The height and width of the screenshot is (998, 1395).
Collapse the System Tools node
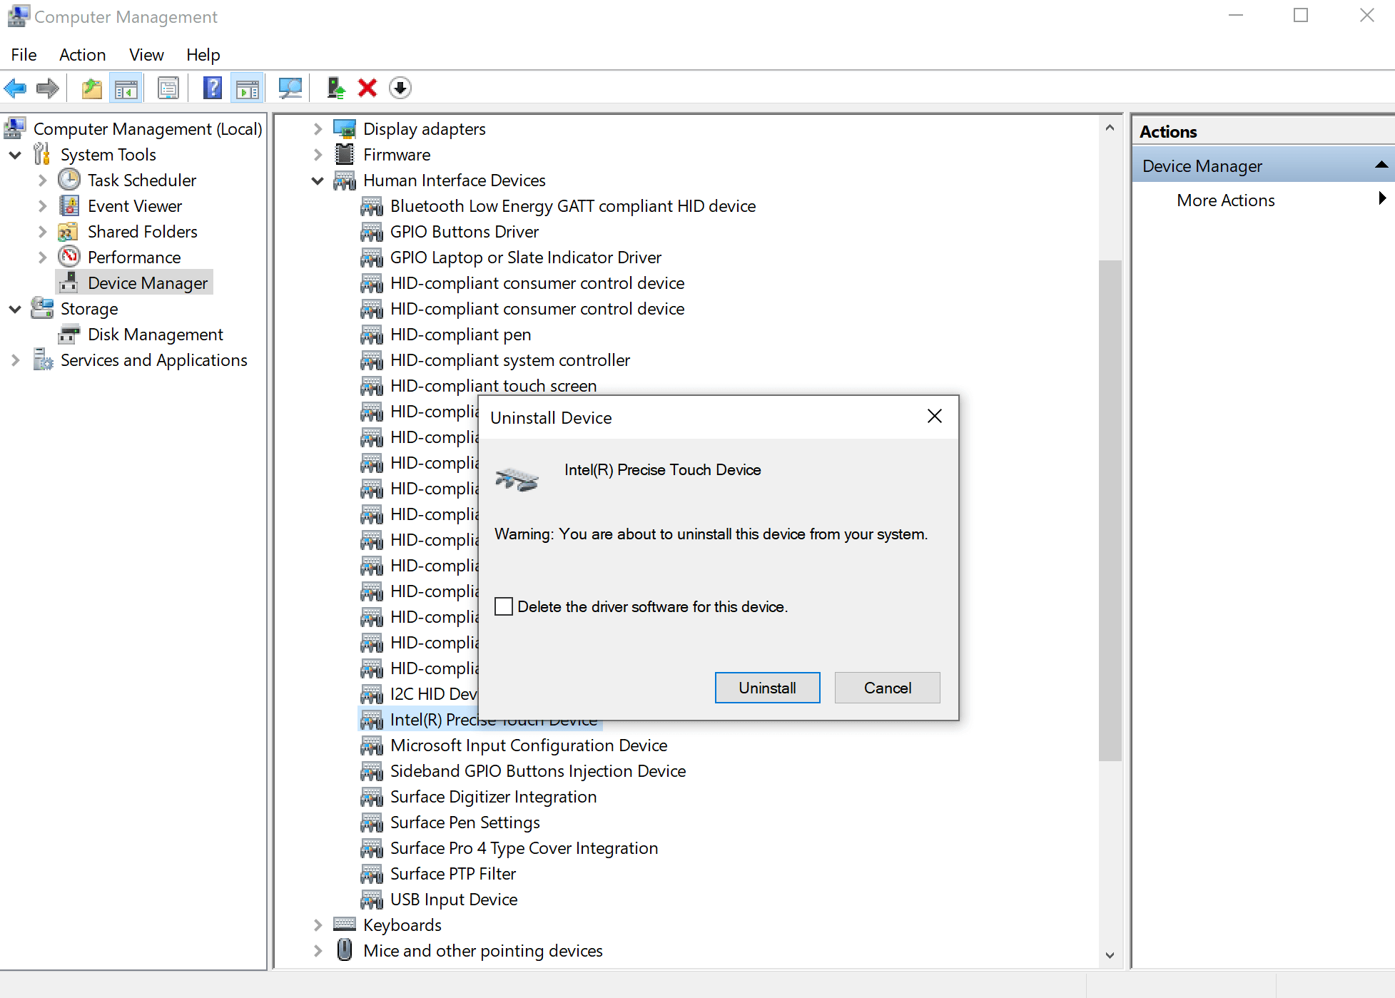15,154
